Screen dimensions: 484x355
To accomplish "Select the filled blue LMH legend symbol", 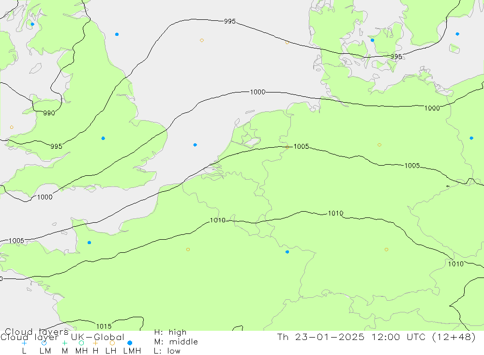I will [x=130, y=343].
